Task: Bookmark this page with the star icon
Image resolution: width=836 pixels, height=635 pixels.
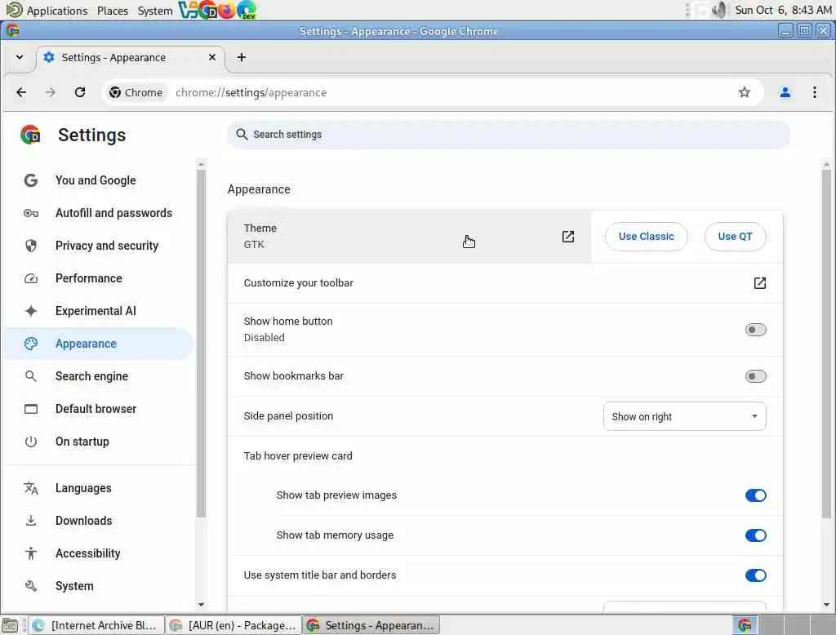Action: (x=745, y=92)
